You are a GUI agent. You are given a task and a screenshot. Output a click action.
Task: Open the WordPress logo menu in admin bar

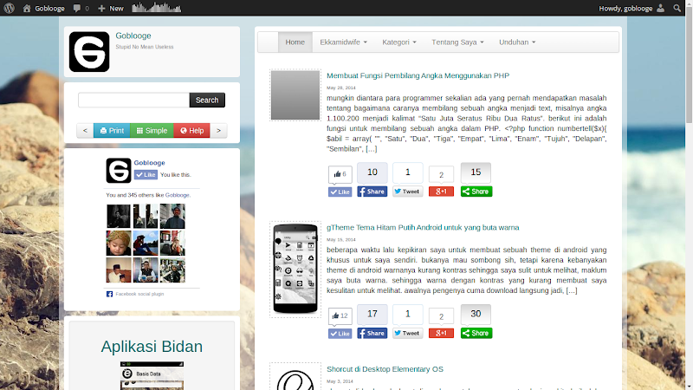click(9, 8)
